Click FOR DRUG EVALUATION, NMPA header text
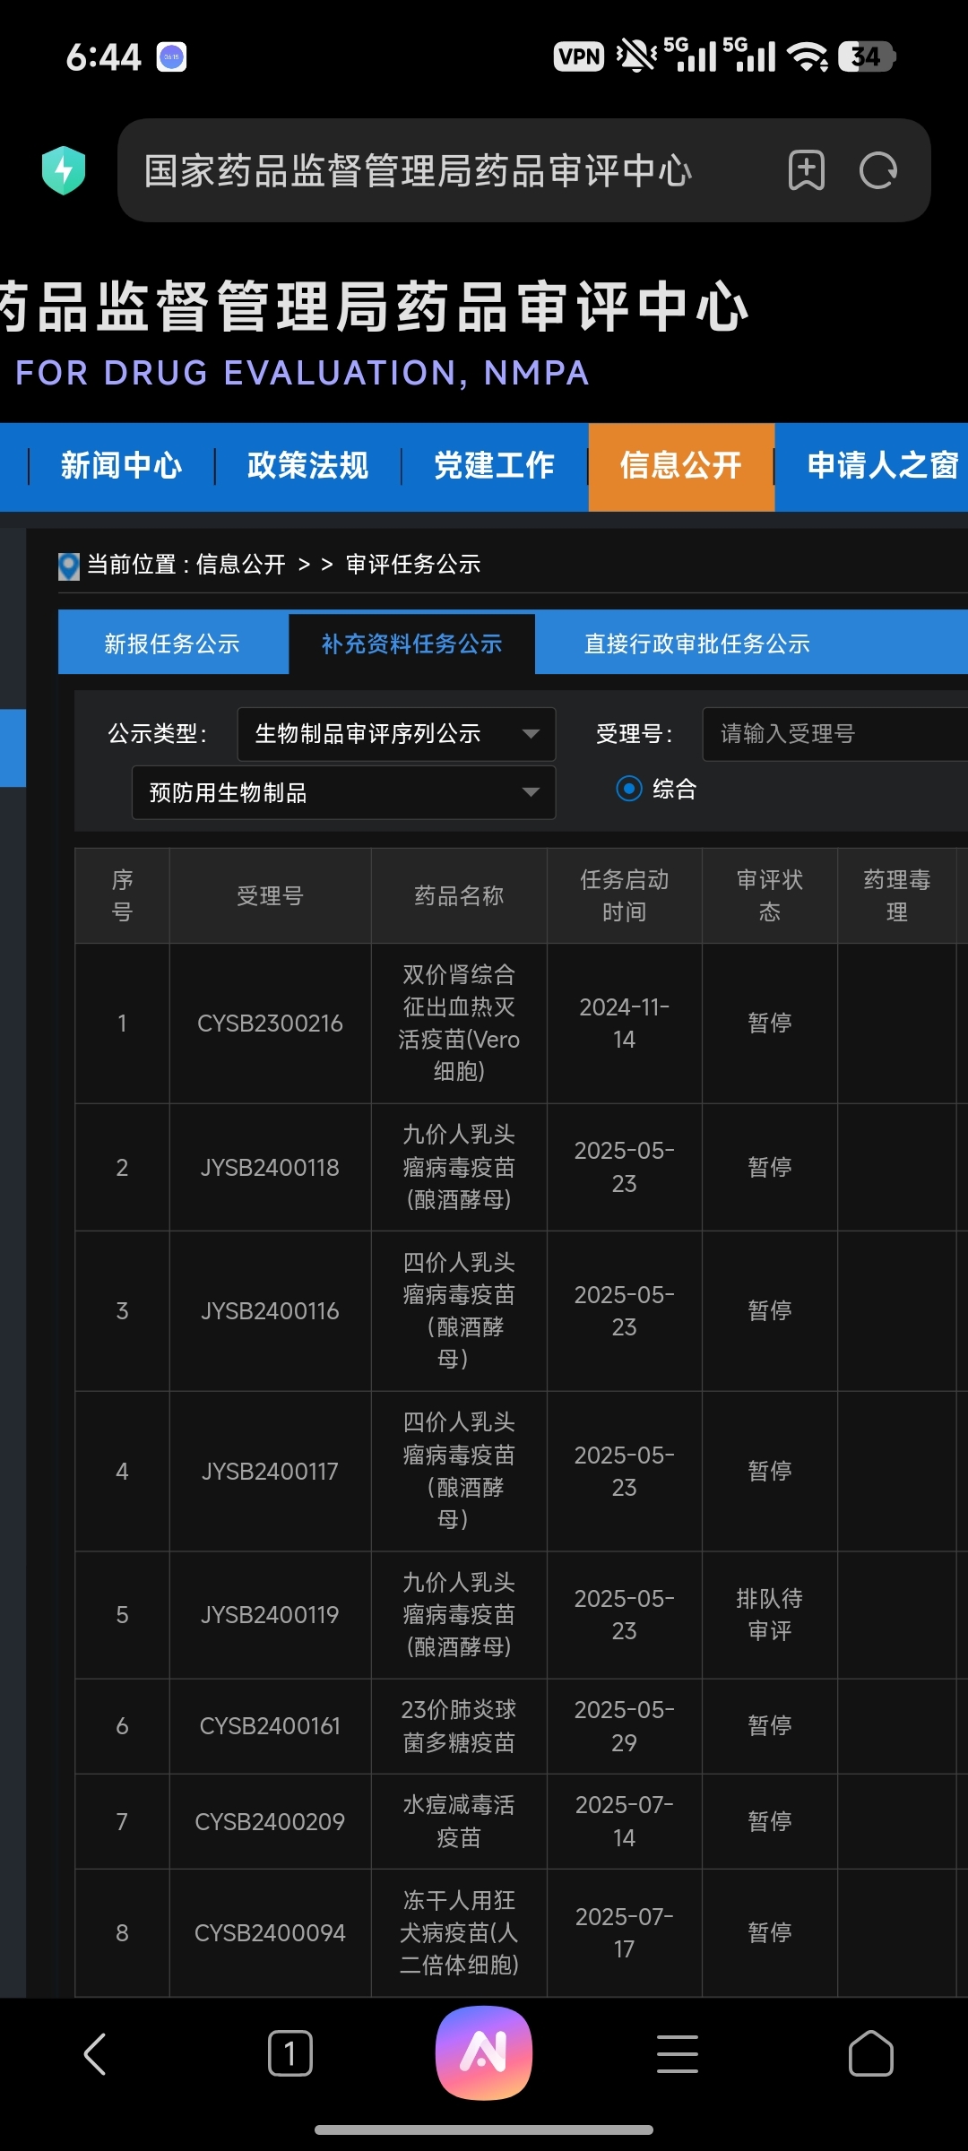 tap(302, 373)
